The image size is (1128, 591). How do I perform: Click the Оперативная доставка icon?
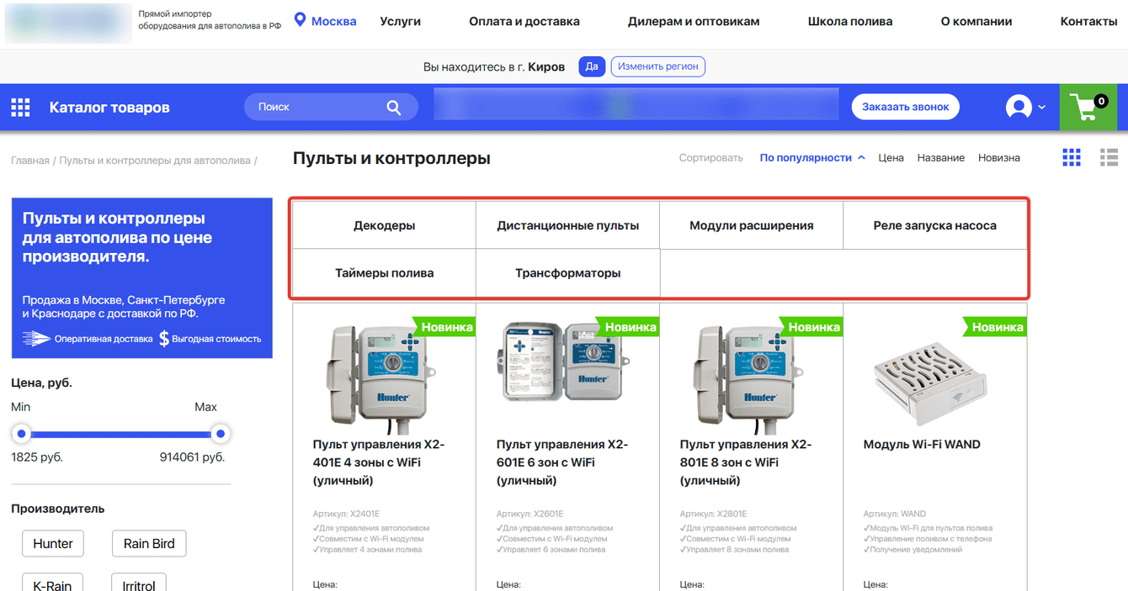[x=36, y=339]
